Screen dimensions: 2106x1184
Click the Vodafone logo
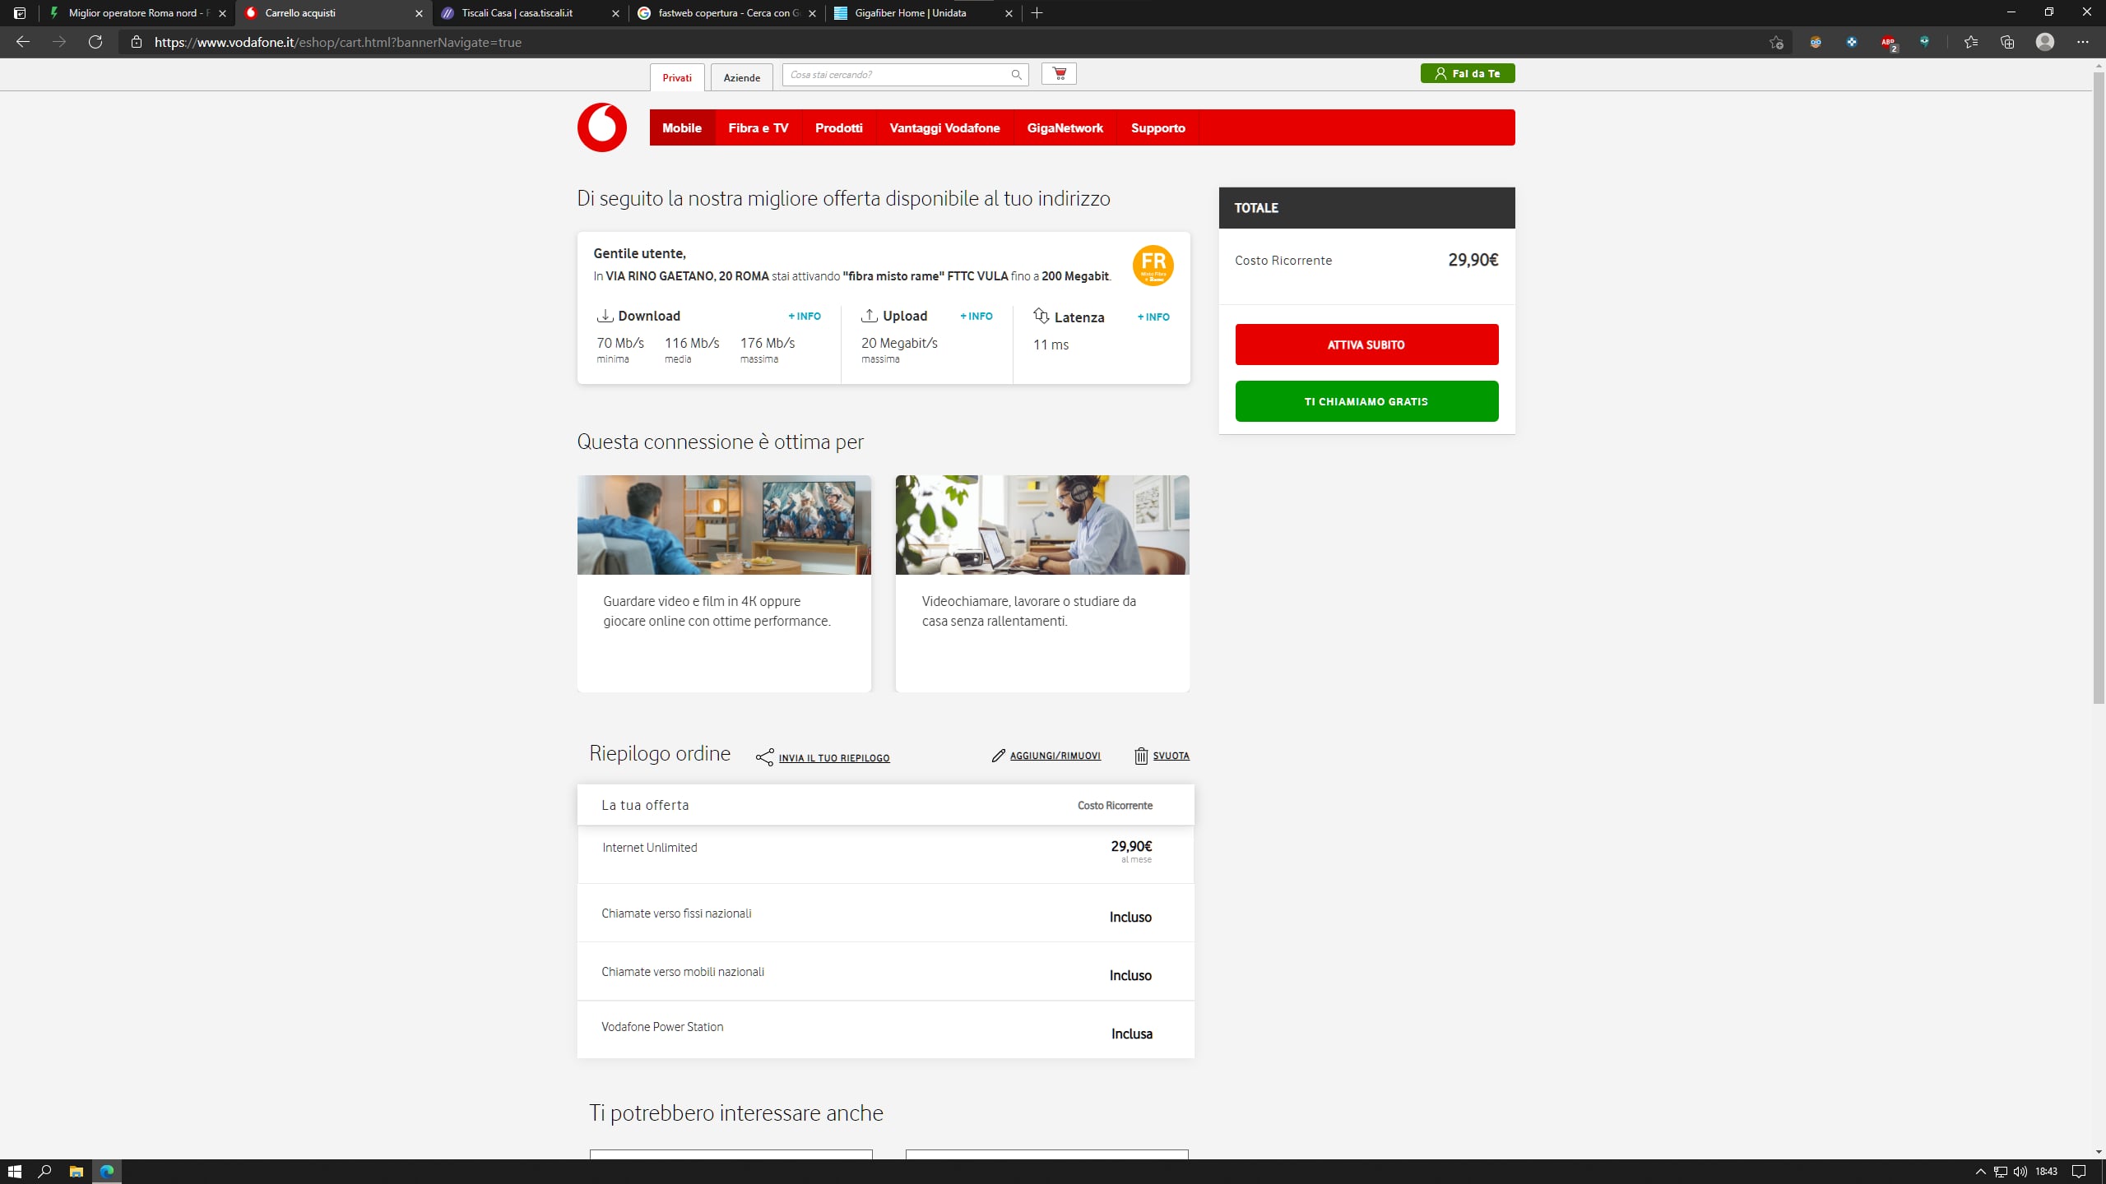(x=601, y=127)
